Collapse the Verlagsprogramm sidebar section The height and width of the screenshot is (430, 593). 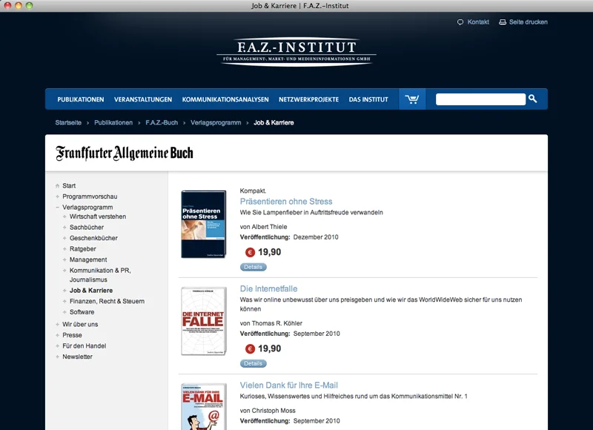pyautogui.click(x=58, y=208)
